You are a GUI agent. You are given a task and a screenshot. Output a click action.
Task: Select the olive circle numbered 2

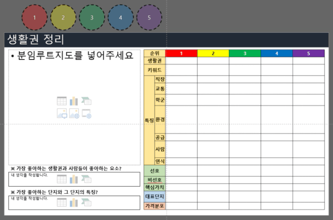click(63, 17)
